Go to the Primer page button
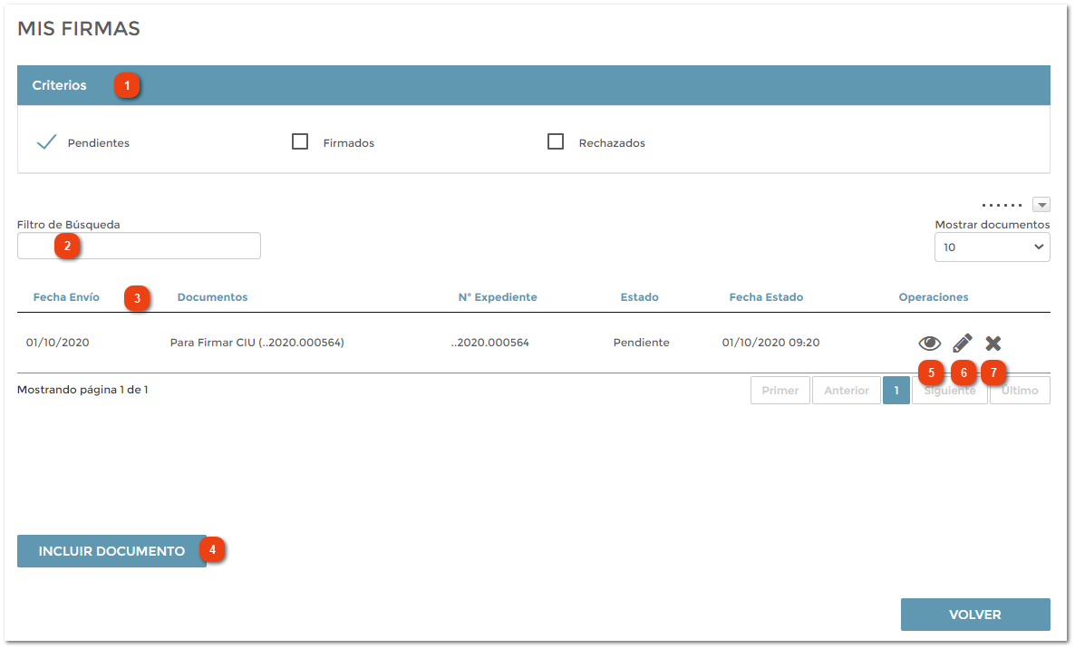The height and width of the screenshot is (649, 1075). click(780, 391)
